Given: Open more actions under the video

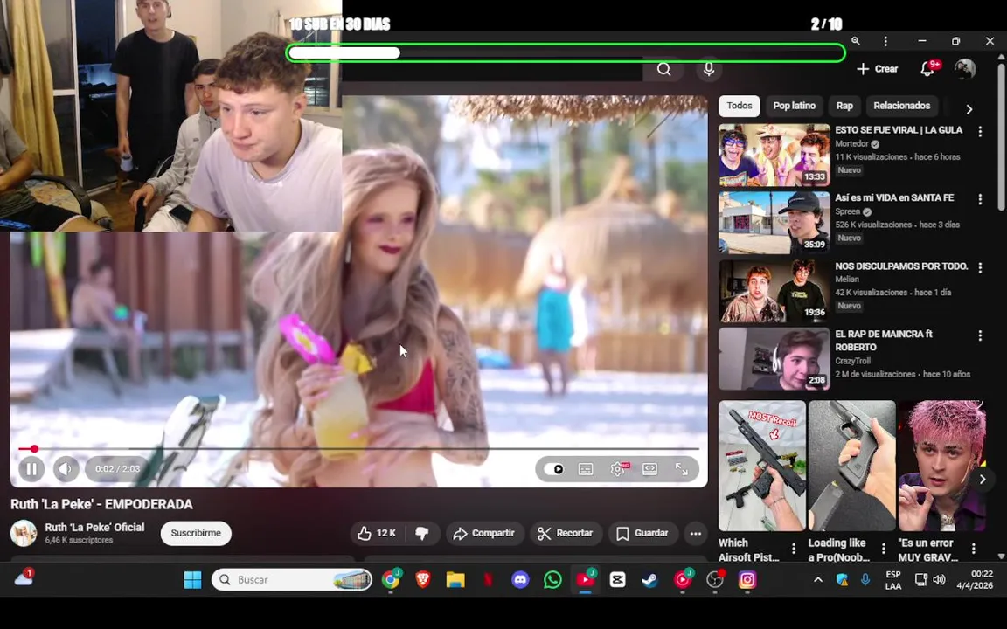Looking at the screenshot, I should point(696,534).
